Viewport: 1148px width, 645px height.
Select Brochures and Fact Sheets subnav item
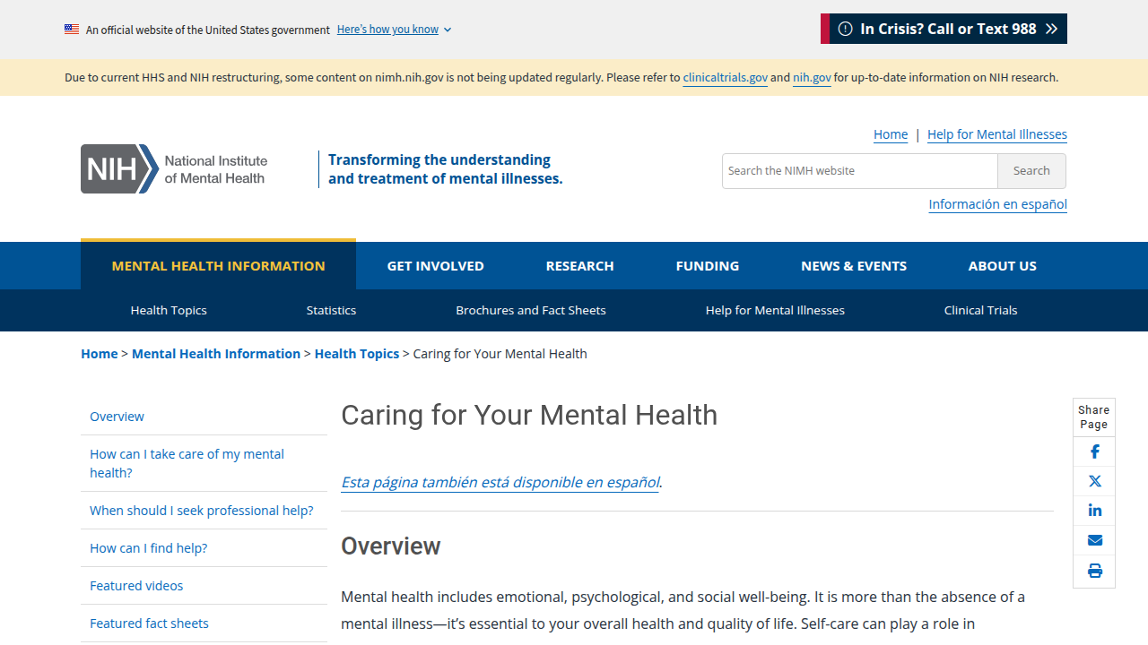pos(531,310)
